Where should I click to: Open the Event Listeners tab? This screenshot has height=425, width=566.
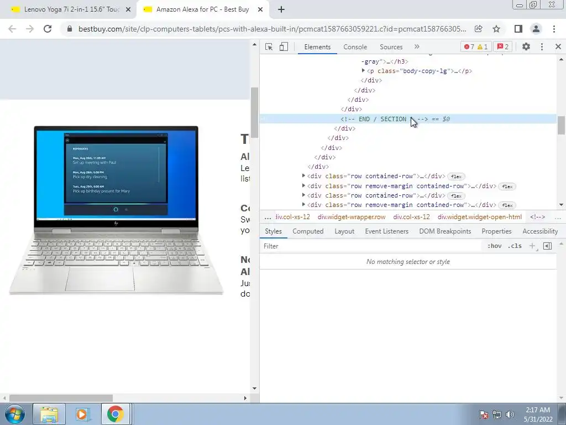pos(386,231)
